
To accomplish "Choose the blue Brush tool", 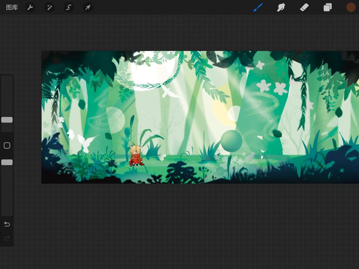I will tap(258, 7).
